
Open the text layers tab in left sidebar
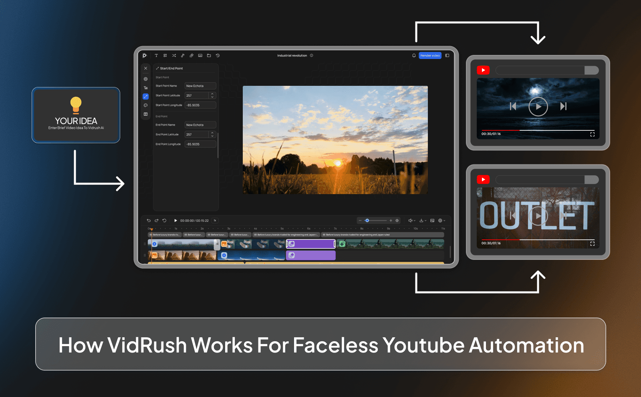click(x=145, y=88)
